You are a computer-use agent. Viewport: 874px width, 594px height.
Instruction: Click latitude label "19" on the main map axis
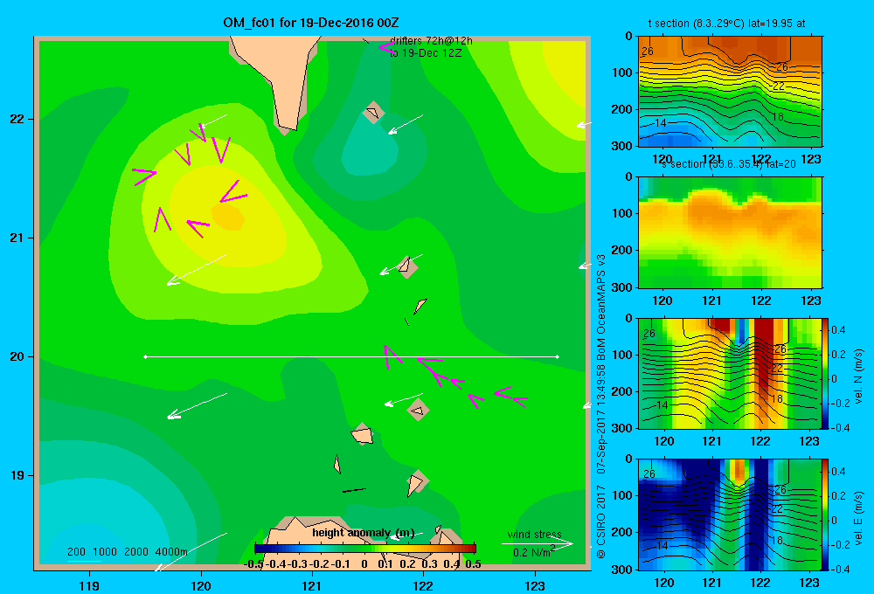17,475
